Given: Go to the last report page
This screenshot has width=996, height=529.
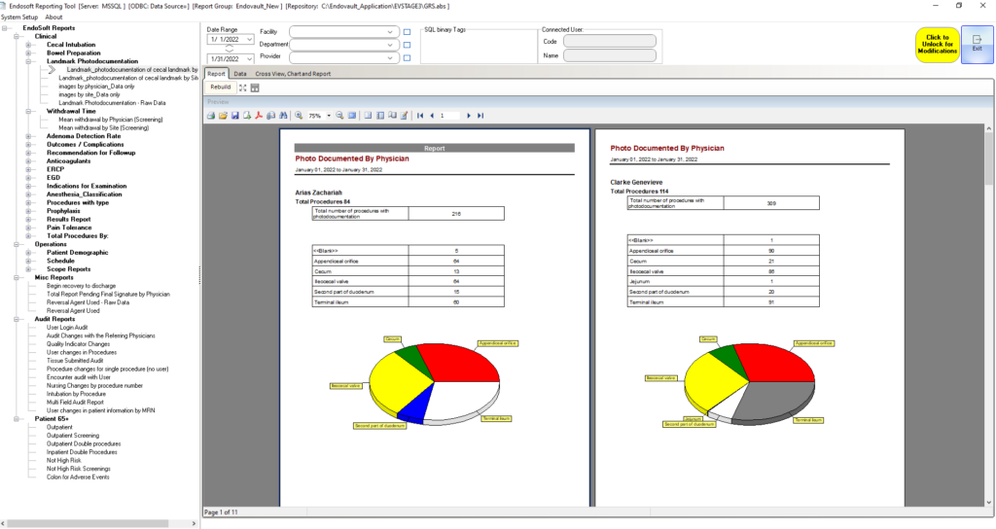Looking at the screenshot, I should pyautogui.click(x=480, y=116).
